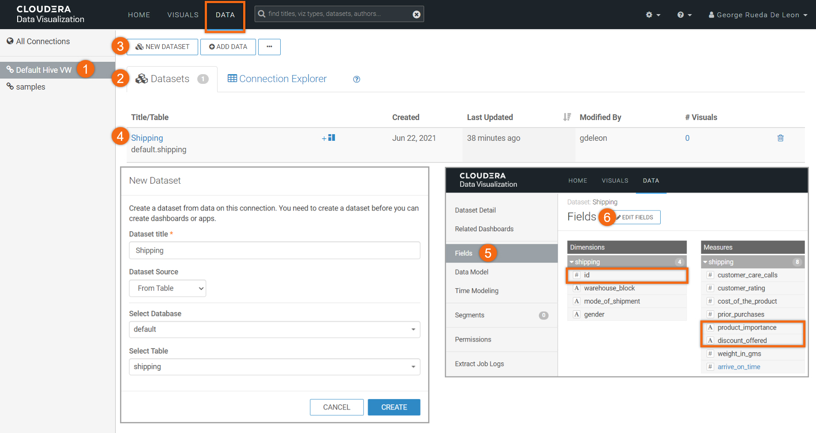Go to the HOME tab in the top bar
Screen dimensions: 816x433
(x=139, y=15)
